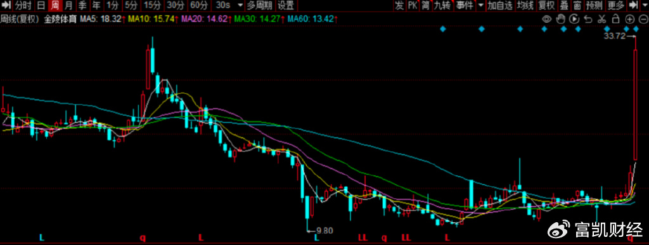
Task: Expand the dropdown arrow after 事件
Action: click(480, 6)
